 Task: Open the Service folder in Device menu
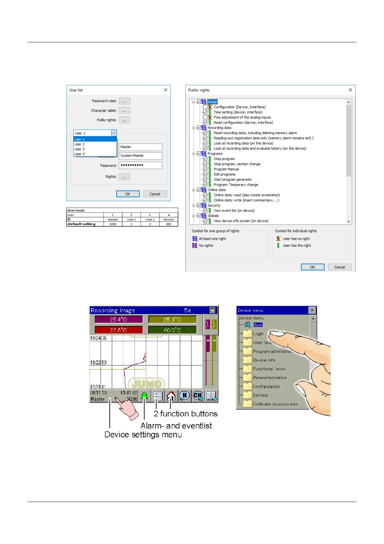point(248,395)
